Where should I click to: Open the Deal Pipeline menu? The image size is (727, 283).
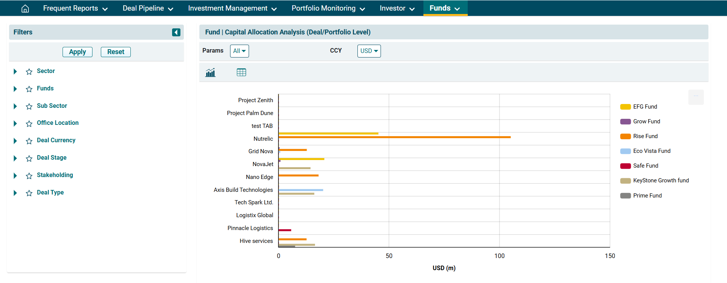click(147, 8)
